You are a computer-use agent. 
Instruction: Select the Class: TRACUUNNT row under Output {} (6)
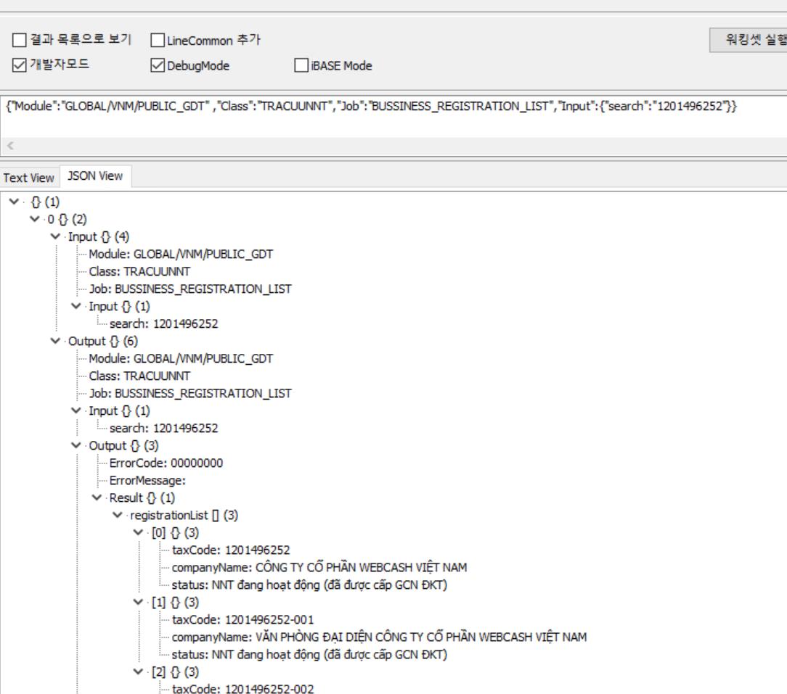click(139, 376)
